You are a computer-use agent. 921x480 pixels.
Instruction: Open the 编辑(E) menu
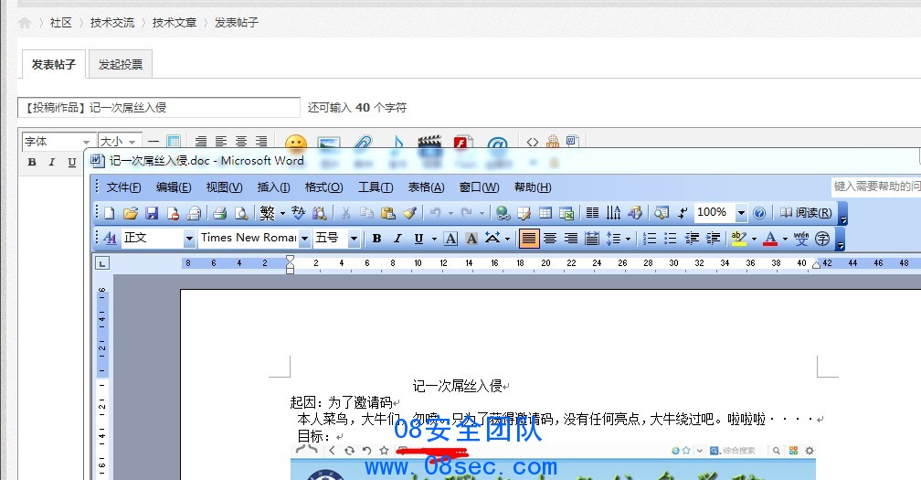[x=174, y=187]
